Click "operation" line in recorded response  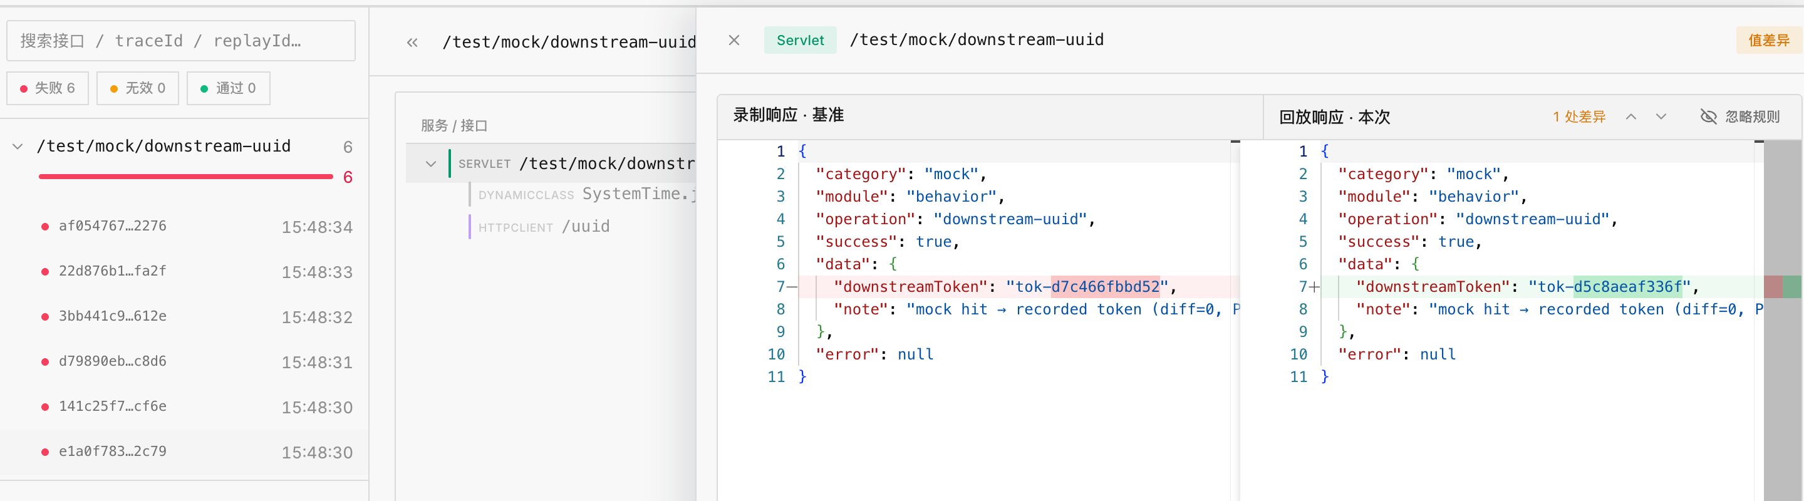coord(955,219)
